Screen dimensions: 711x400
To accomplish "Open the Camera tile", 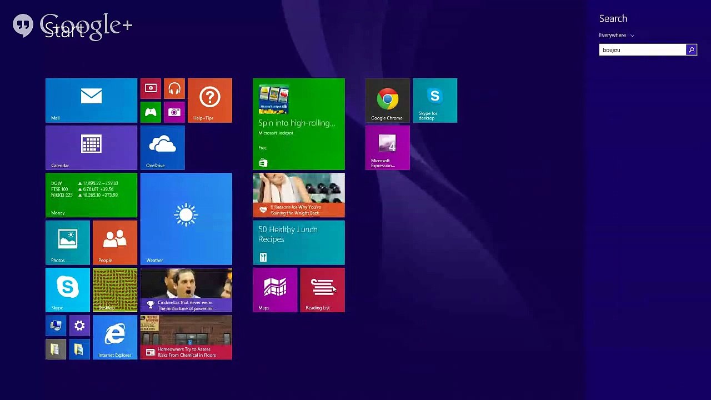I will click(x=174, y=112).
